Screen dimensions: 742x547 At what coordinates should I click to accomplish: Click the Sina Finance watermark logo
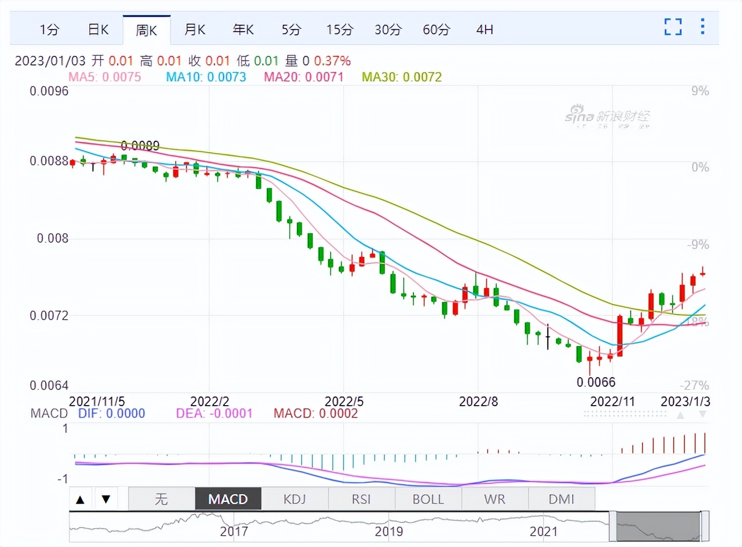(x=608, y=117)
